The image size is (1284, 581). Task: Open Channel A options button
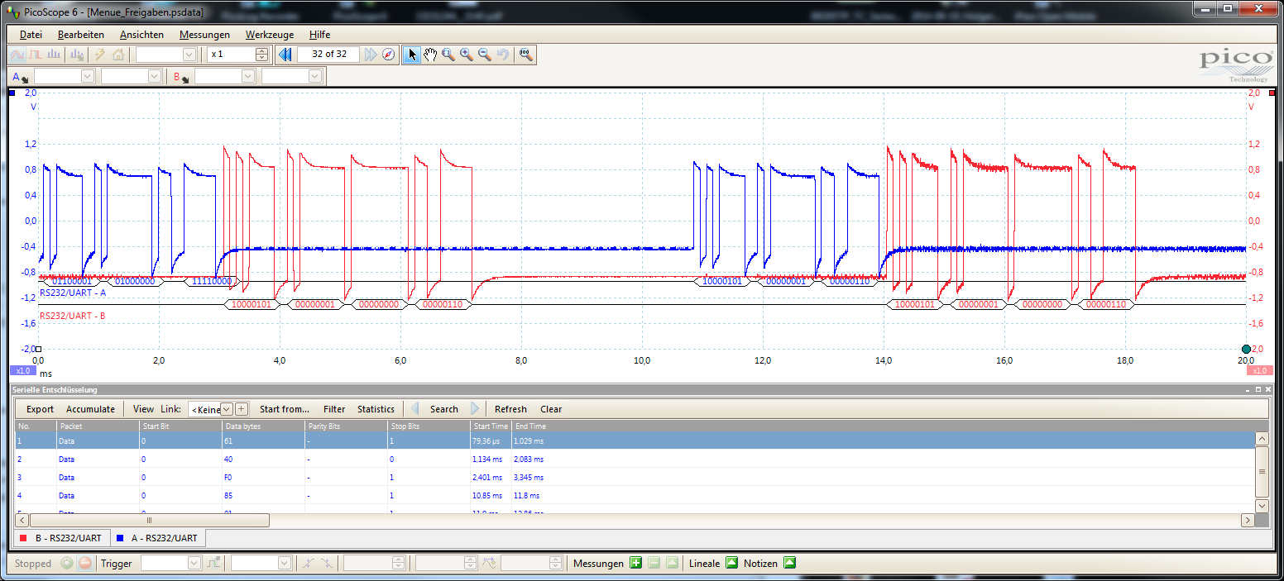[x=21, y=77]
